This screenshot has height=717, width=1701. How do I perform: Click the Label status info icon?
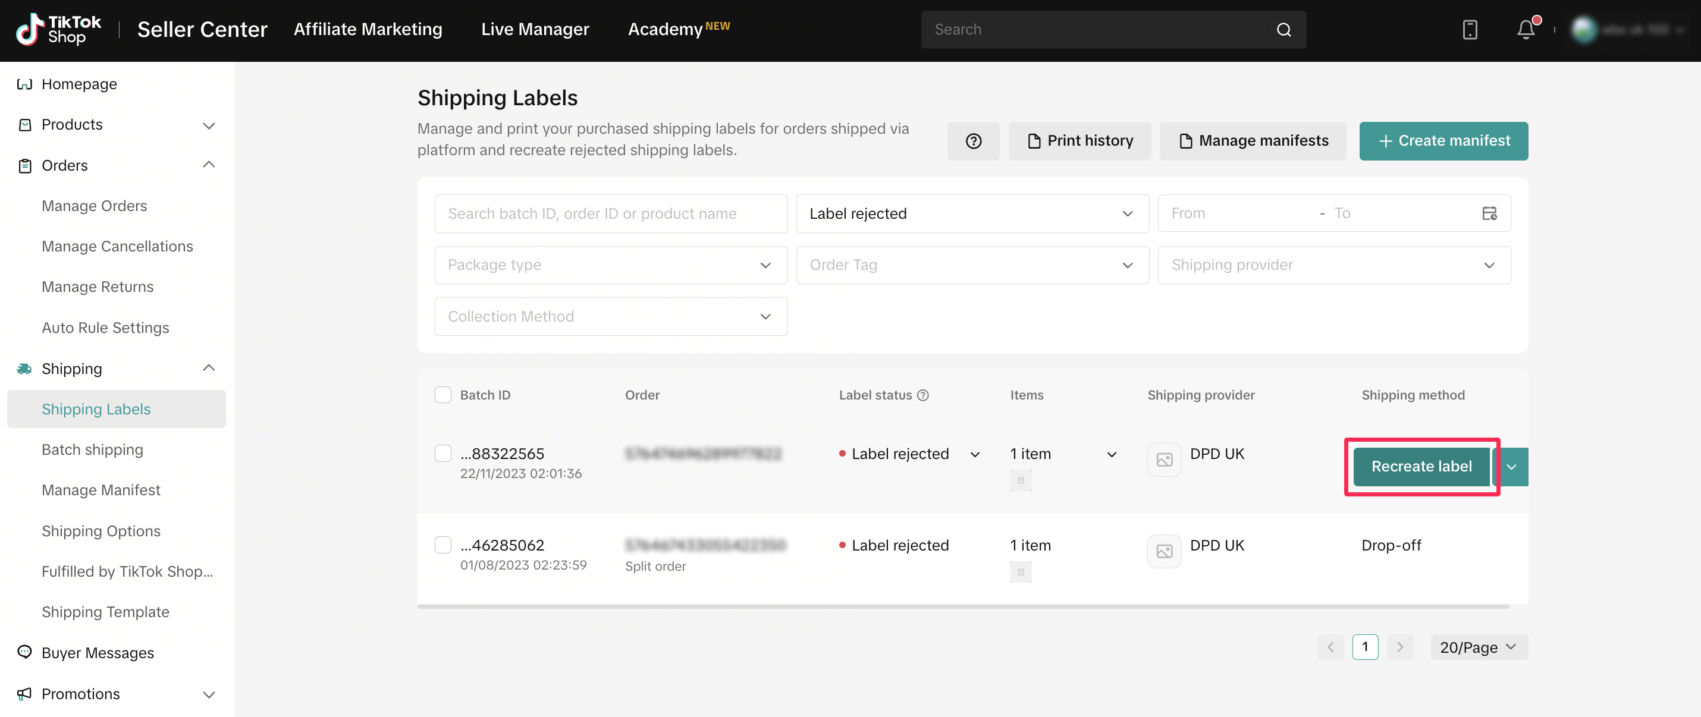click(x=923, y=395)
